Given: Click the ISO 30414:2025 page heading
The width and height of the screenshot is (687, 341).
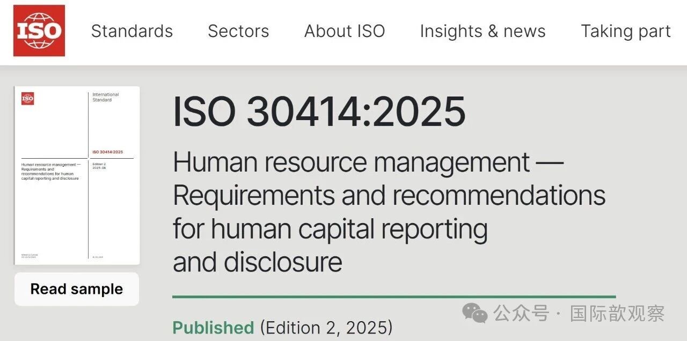Looking at the screenshot, I should pyautogui.click(x=319, y=112).
